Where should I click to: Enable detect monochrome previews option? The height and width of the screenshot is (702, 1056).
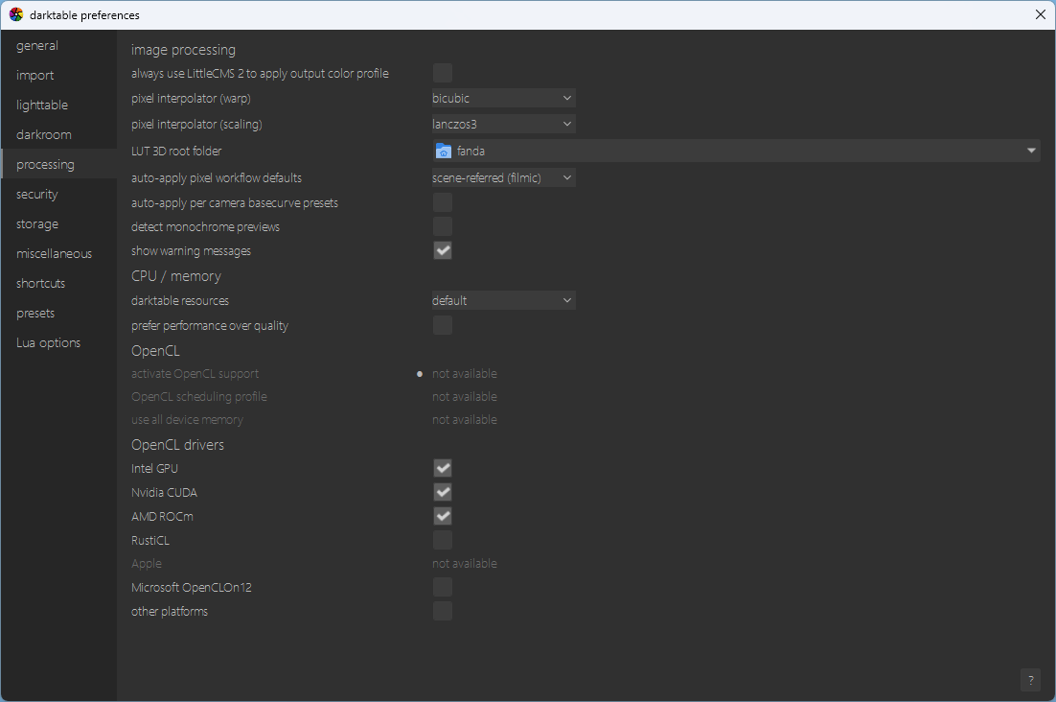pyautogui.click(x=443, y=226)
